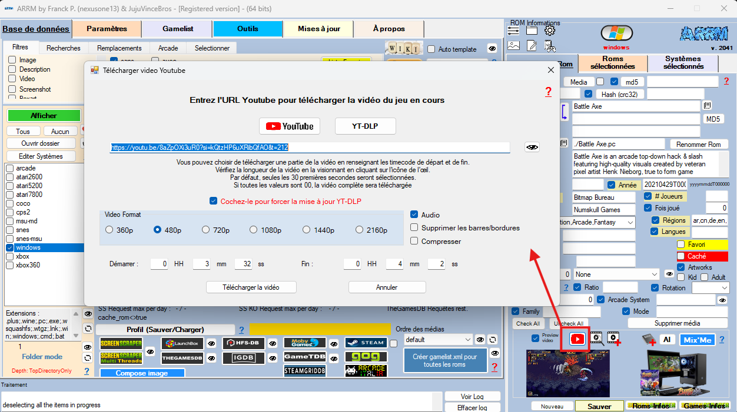Open the video search filmstrip icon
737x412 pixels.
tap(596, 338)
